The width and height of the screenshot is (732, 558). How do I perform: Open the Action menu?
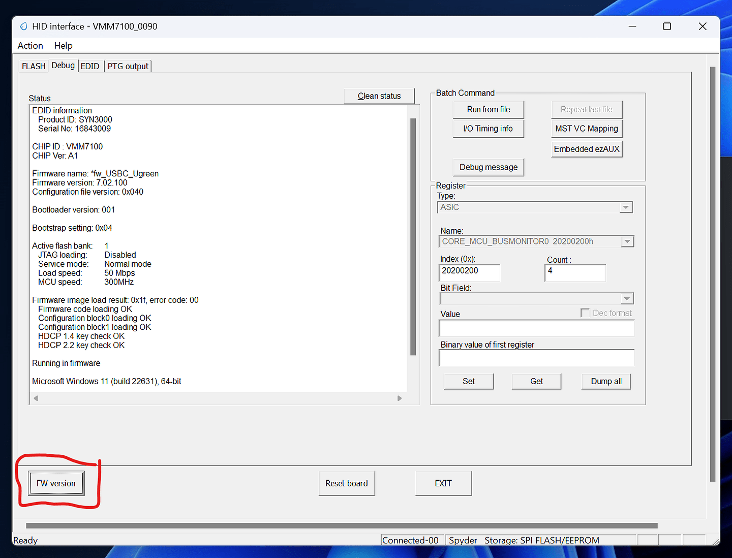[30, 45]
